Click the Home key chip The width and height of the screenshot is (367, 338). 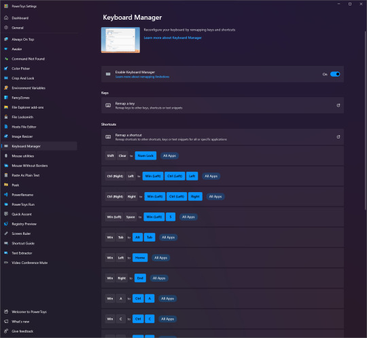tap(140, 258)
